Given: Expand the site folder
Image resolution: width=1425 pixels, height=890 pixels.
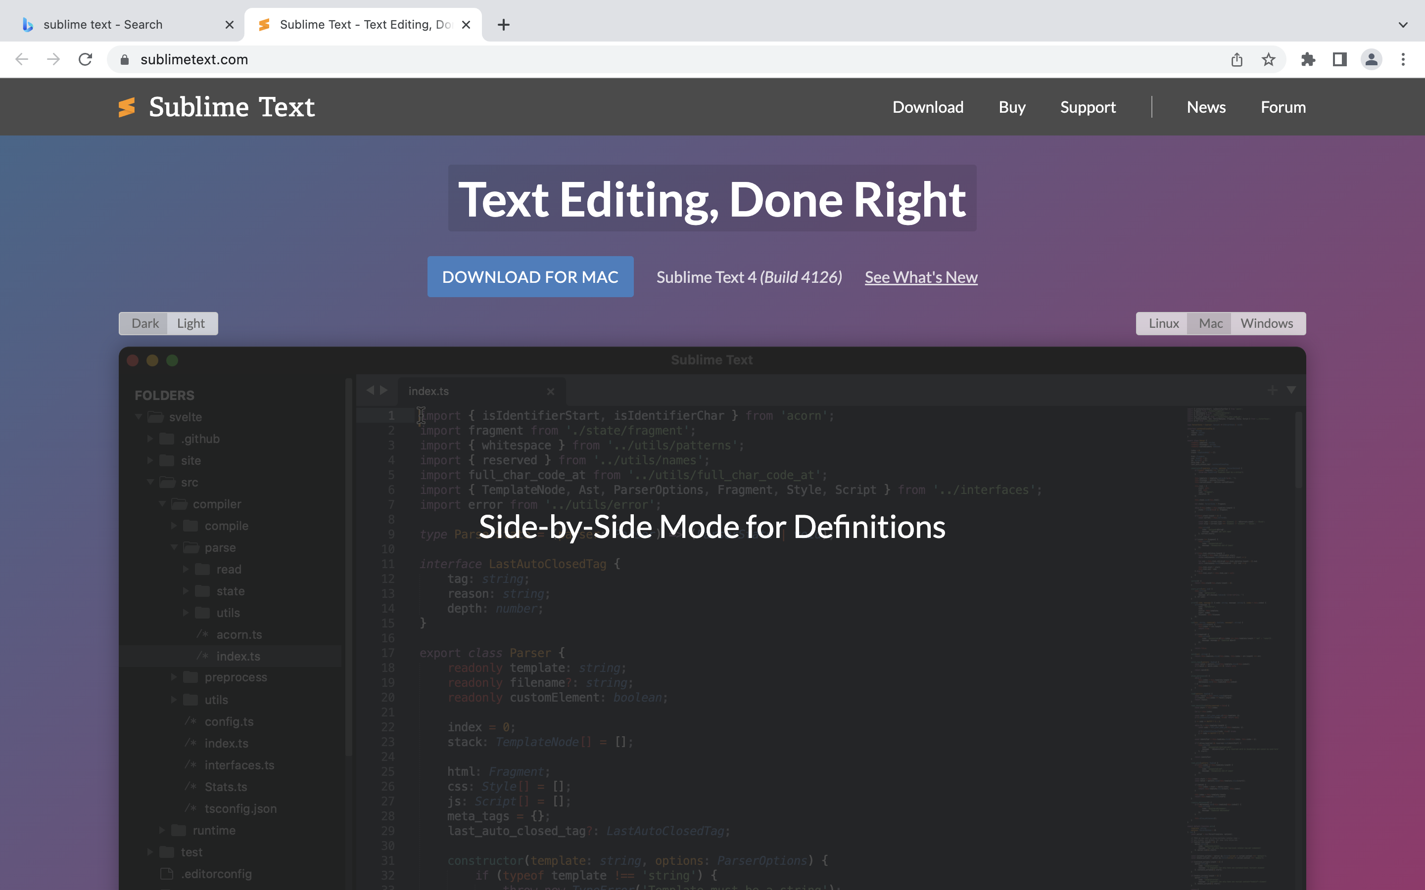Looking at the screenshot, I should coord(150,460).
